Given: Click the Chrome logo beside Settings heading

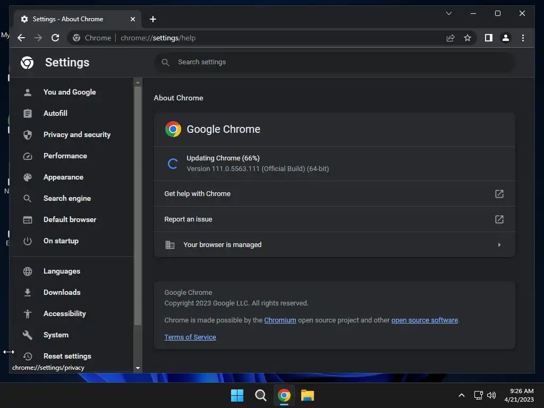Looking at the screenshot, I should pyautogui.click(x=27, y=63).
